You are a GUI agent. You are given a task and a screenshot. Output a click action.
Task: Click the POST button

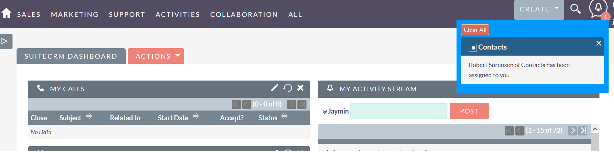point(469,111)
